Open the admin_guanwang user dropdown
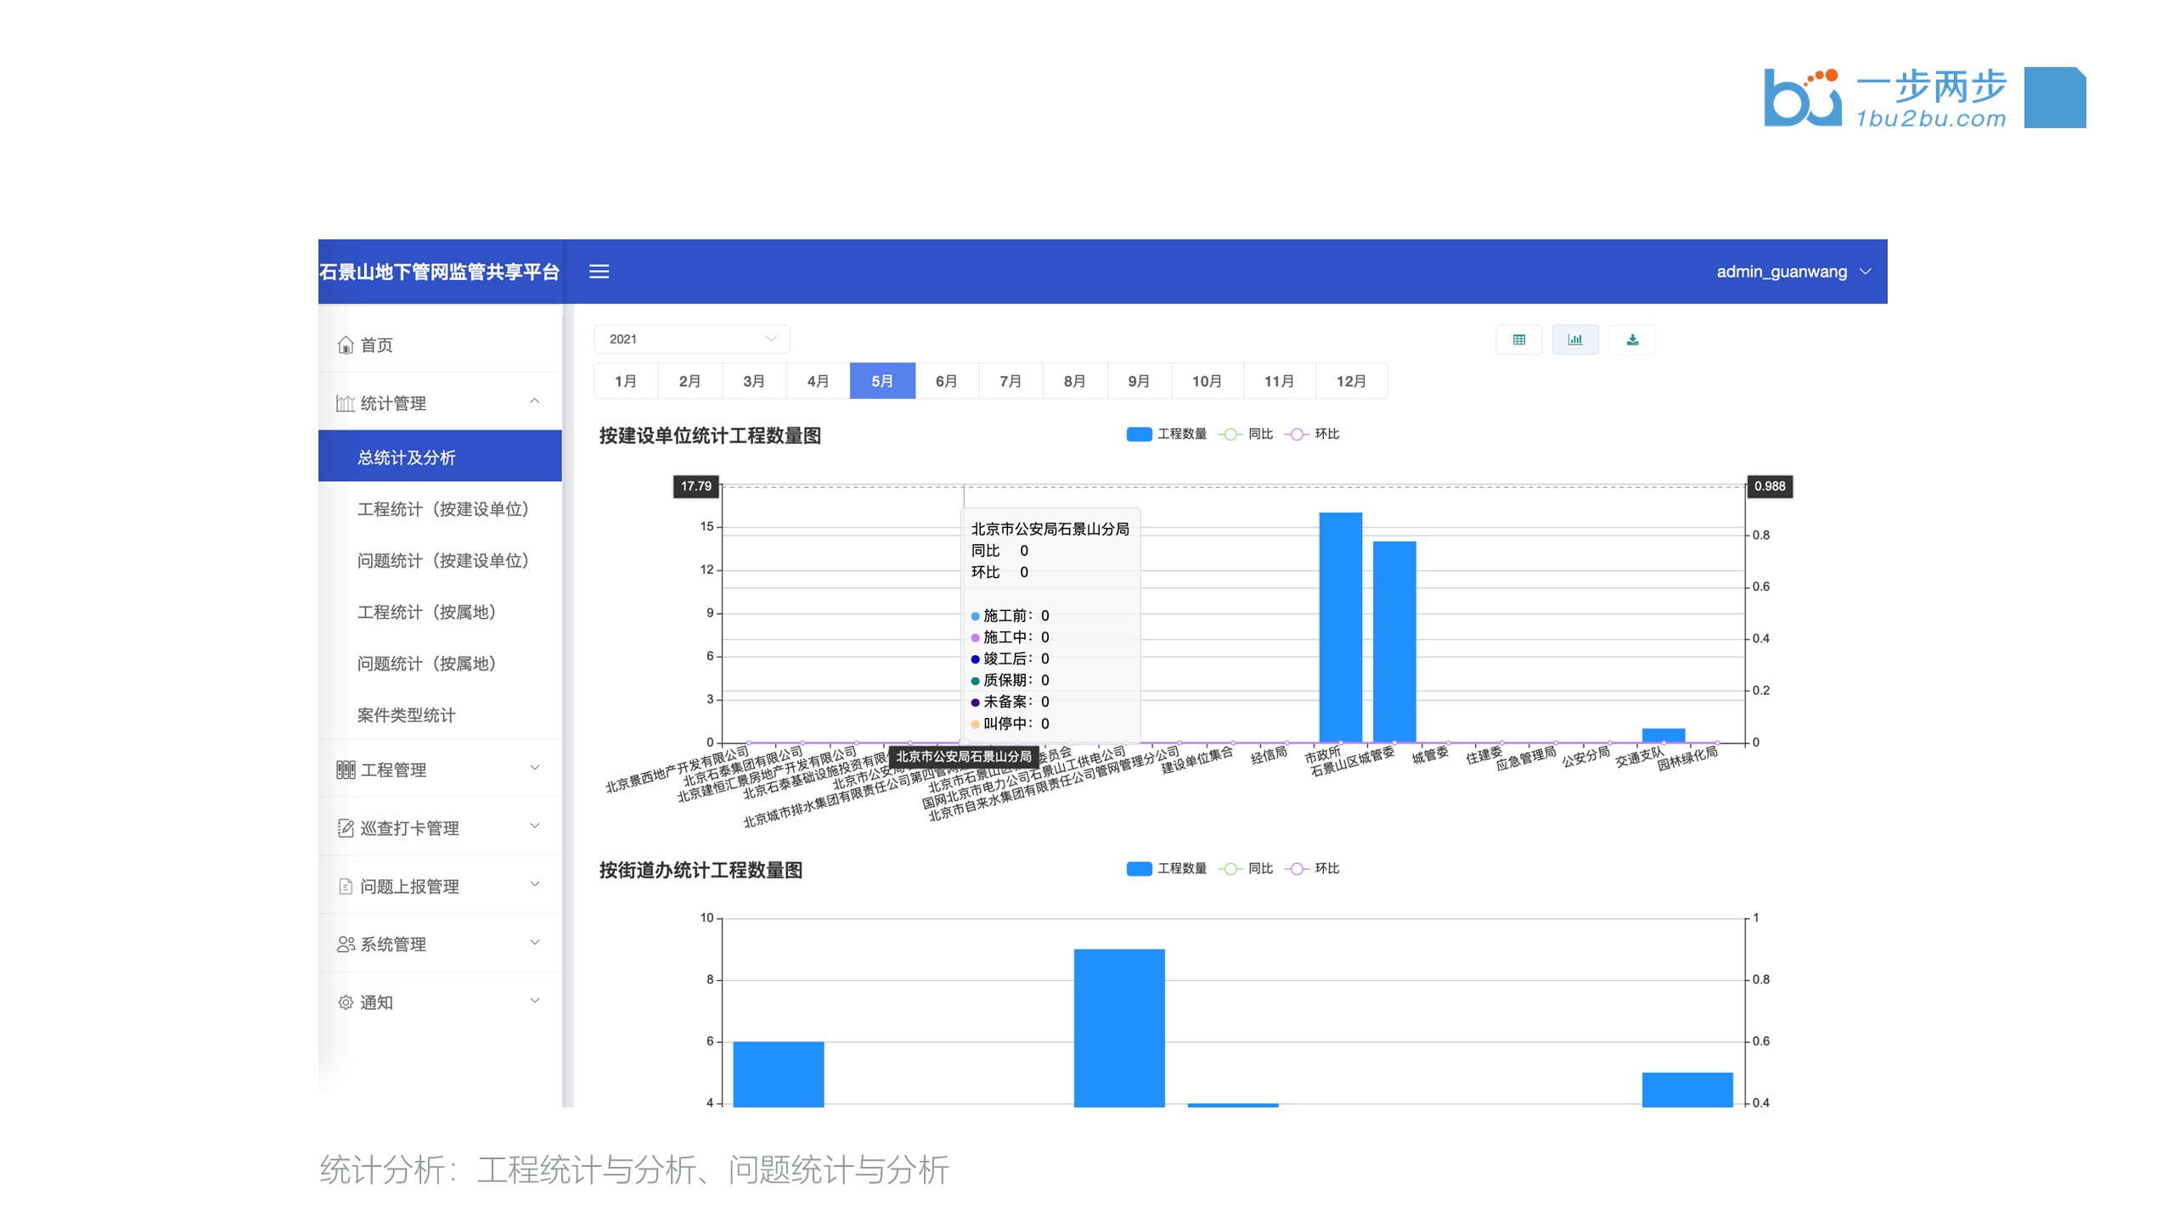Screen dimensions: 2173x1222 pos(1793,272)
